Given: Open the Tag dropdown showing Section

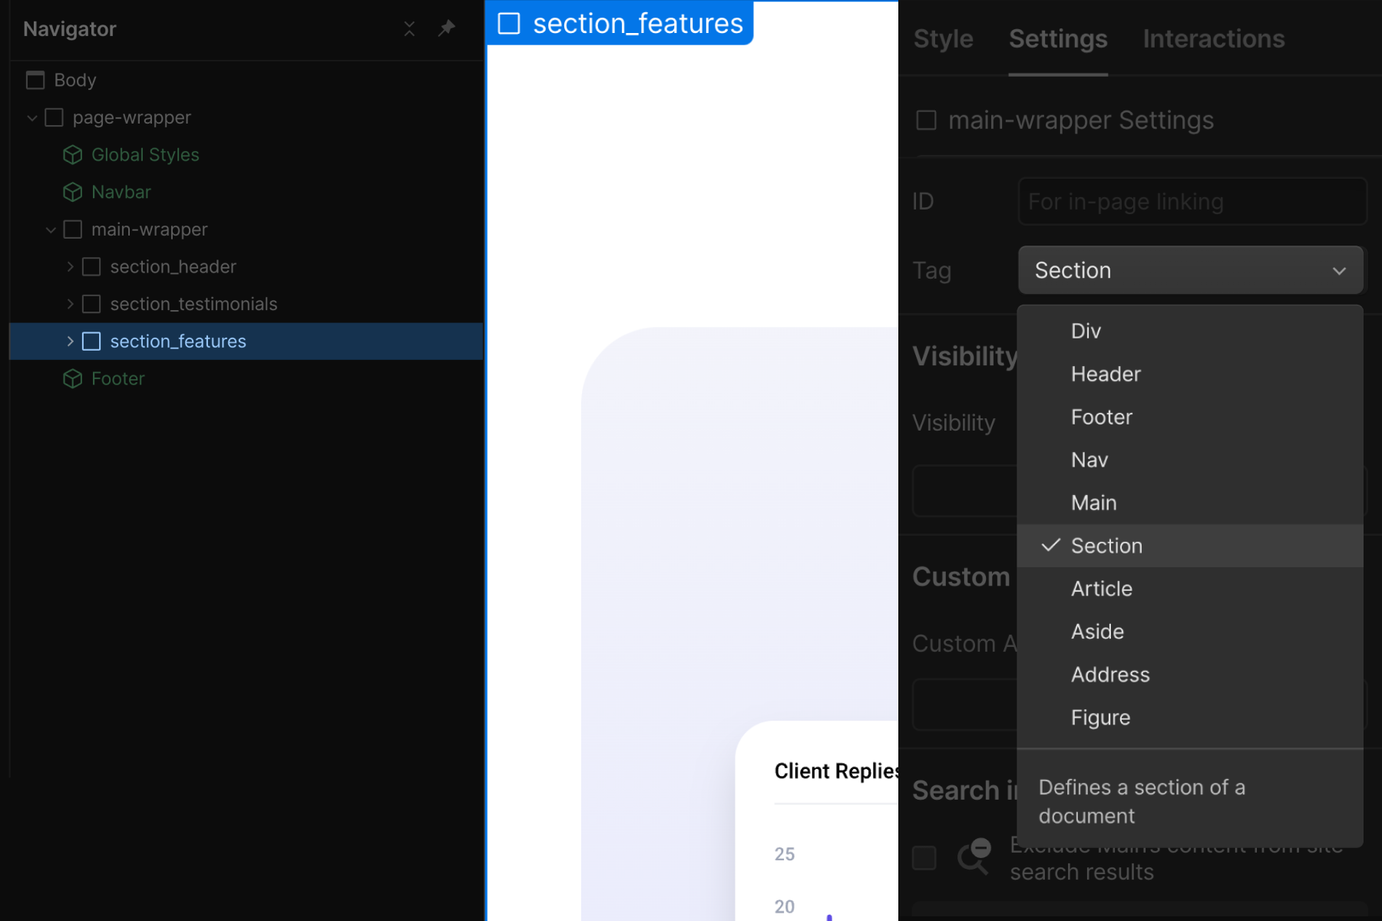Looking at the screenshot, I should click(x=1189, y=270).
